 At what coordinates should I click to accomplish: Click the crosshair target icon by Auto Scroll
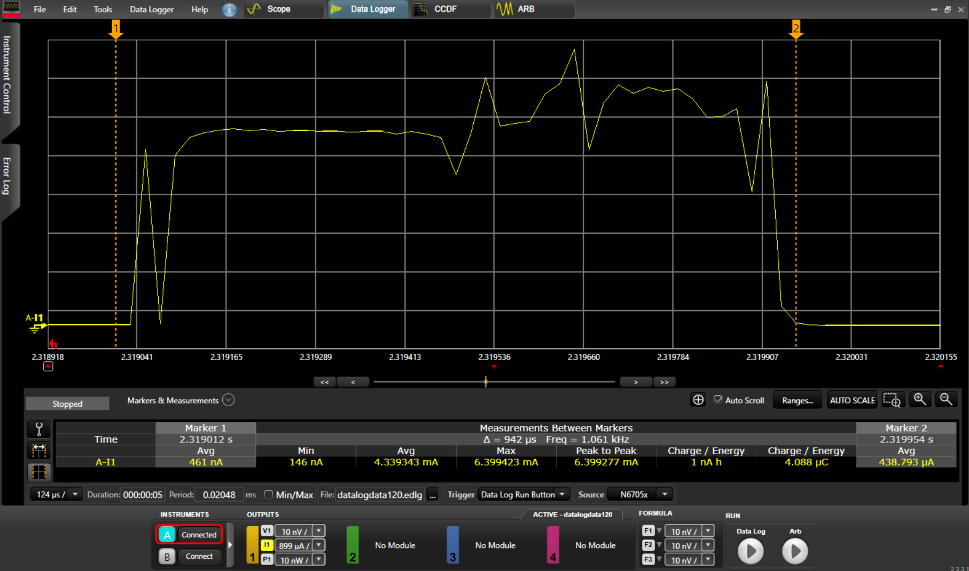[698, 400]
